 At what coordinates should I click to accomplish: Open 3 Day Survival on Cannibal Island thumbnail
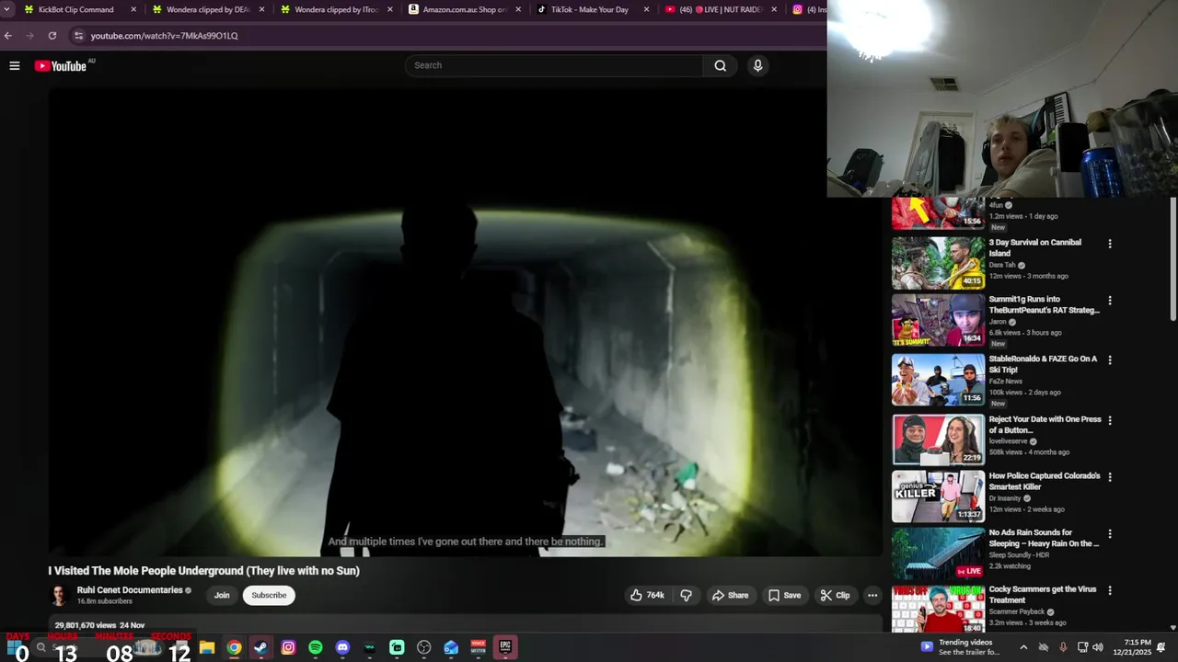938,263
